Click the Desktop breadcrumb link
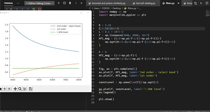This screenshot has width=210, height=112. coord(117,8)
